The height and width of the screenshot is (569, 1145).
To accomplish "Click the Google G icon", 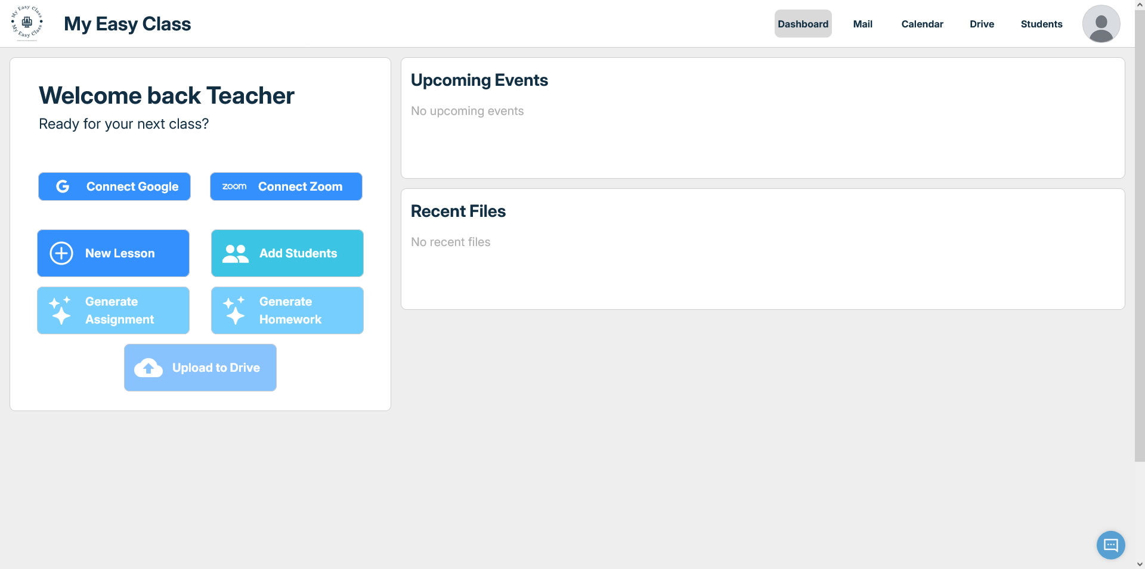I will pos(63,186).
